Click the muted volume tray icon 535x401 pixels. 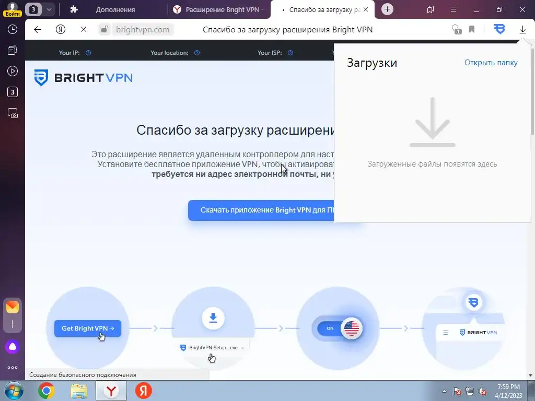pyautogui.click(x=482, y=391)
